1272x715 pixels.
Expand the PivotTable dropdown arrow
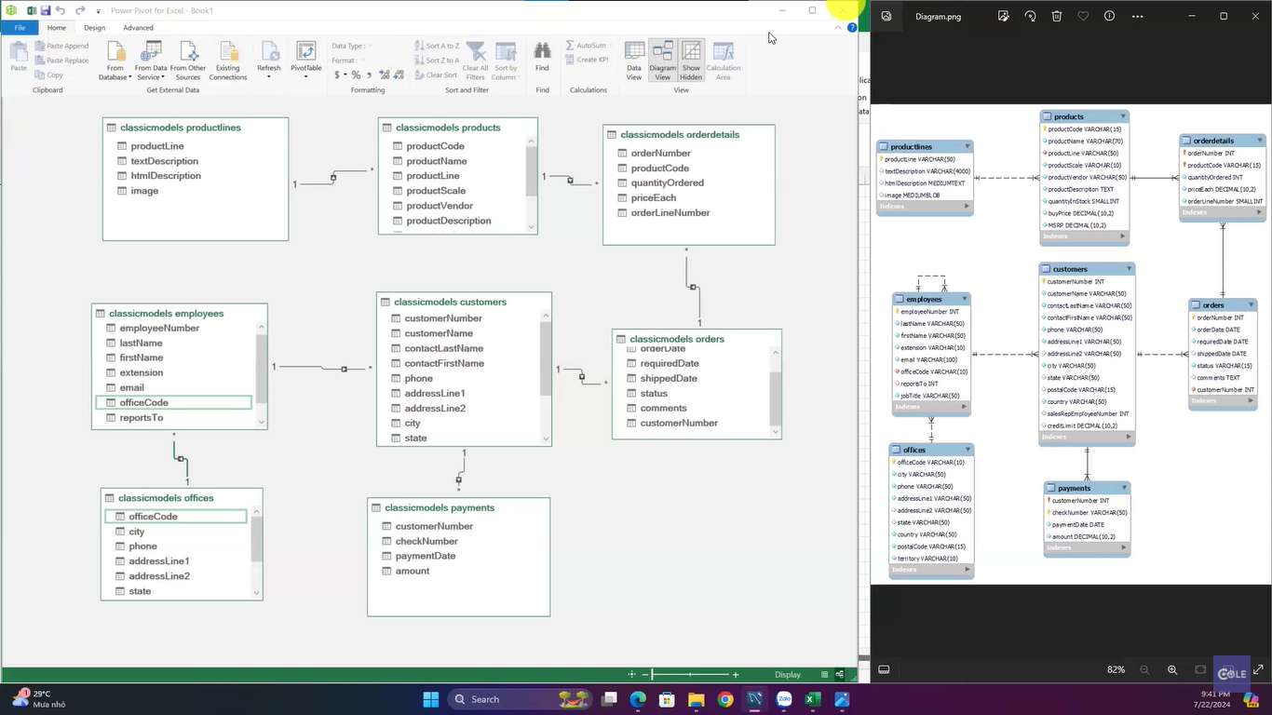tap(306, 76)
